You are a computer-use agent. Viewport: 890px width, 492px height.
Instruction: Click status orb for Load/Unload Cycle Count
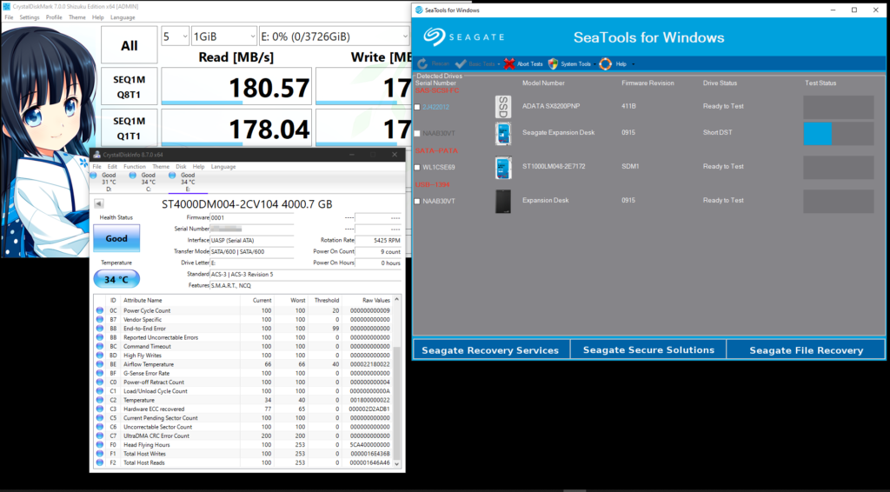coord(100,391)
